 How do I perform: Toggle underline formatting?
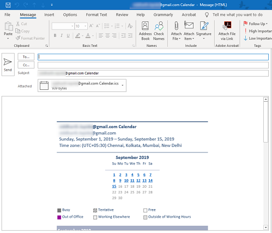coord(68,35)
